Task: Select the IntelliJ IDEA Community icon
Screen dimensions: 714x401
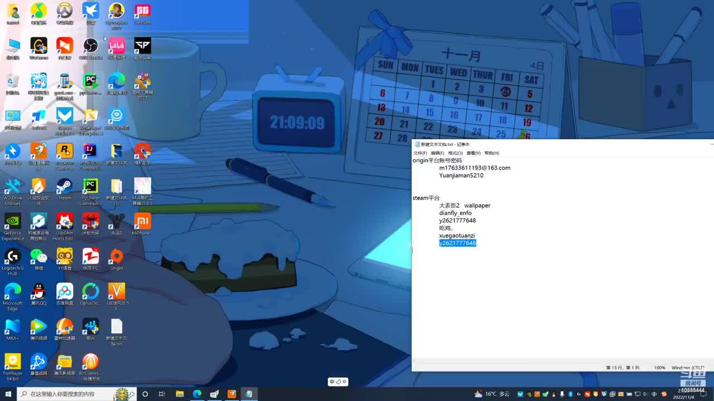Action: click(x=90, y=157)
